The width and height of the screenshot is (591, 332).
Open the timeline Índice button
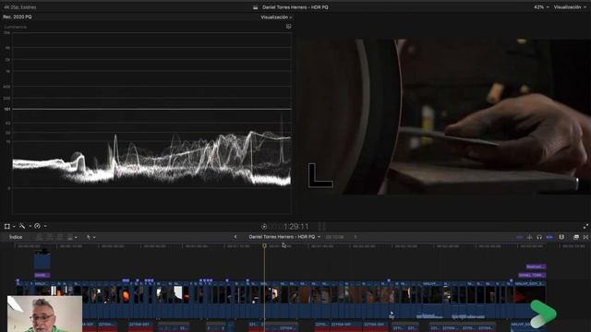(16, 237)
